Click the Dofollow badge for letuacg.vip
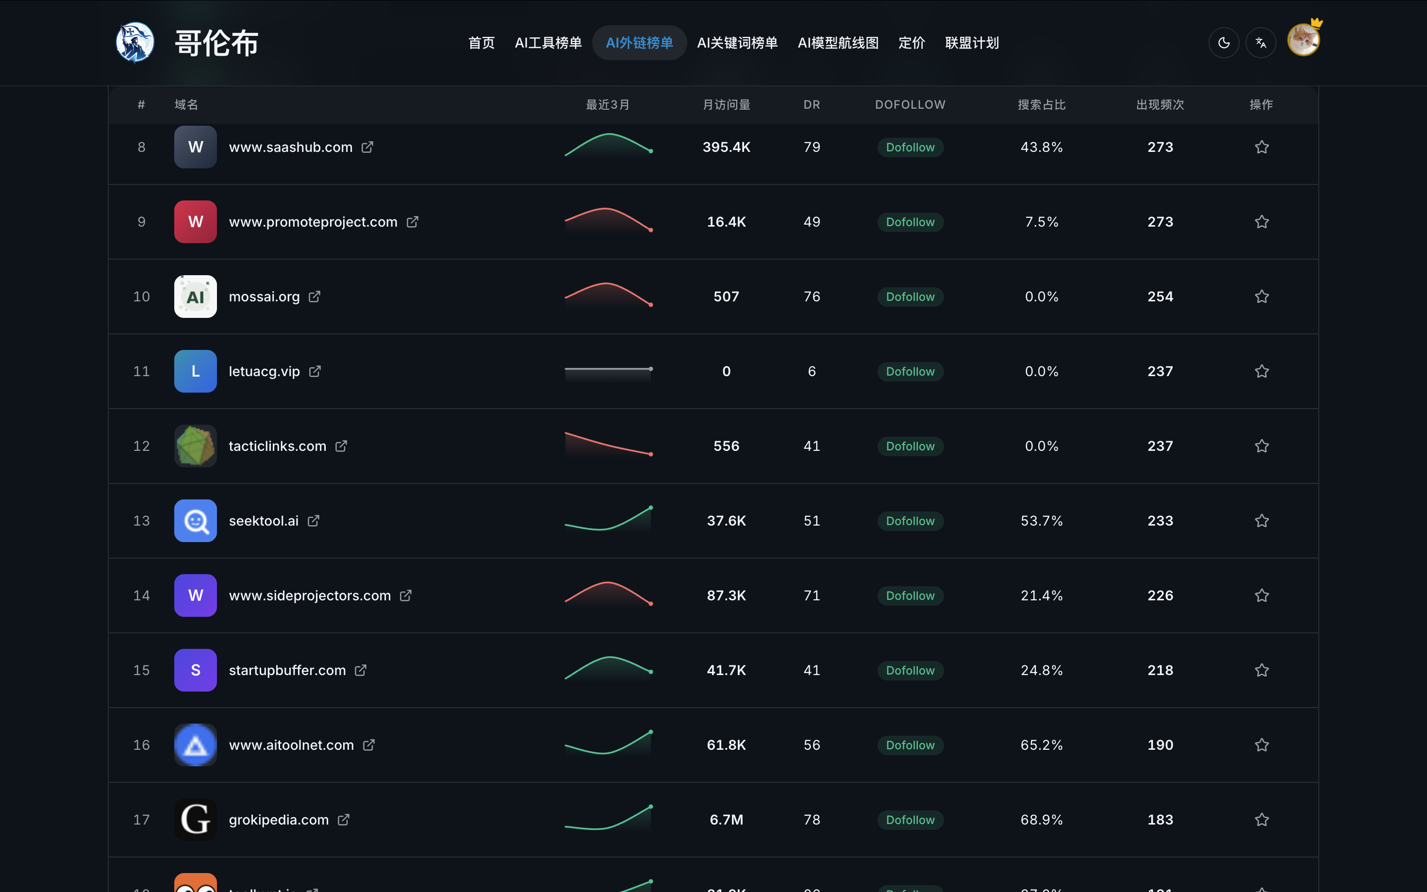 [x=910, y=371]
